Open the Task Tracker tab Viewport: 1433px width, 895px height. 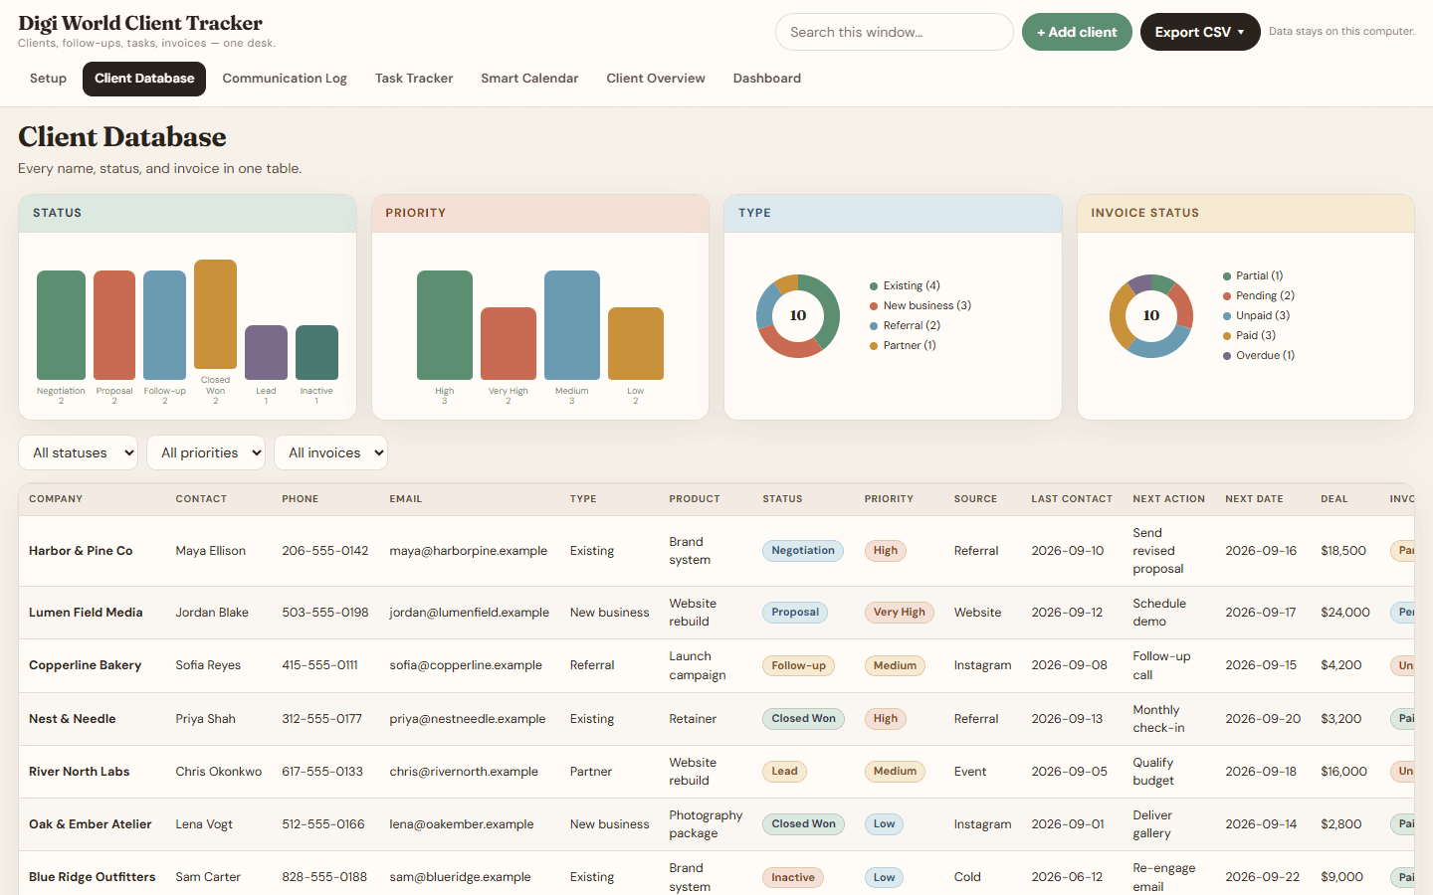point(414,79)
